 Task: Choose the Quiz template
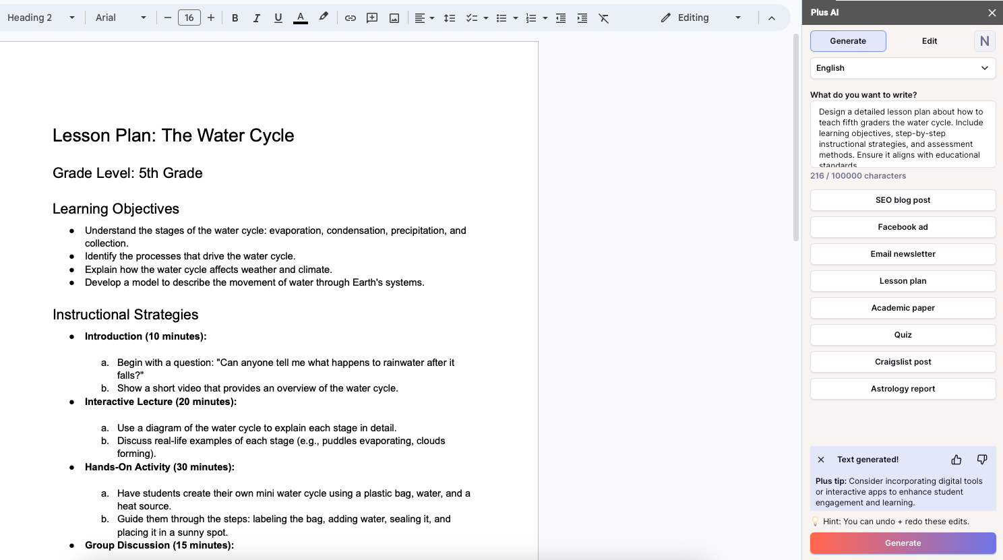903,335
